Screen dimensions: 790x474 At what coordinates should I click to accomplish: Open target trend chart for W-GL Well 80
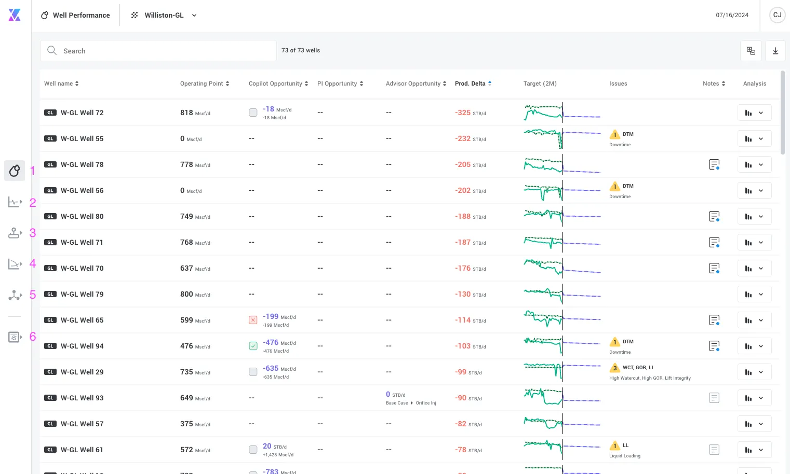click(x=562, y=216)
